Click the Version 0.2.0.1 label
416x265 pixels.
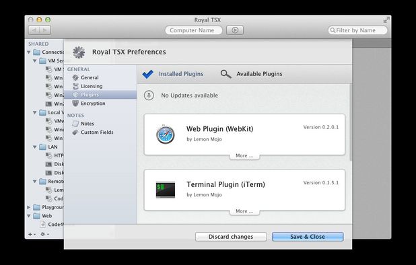pos(321,127)
